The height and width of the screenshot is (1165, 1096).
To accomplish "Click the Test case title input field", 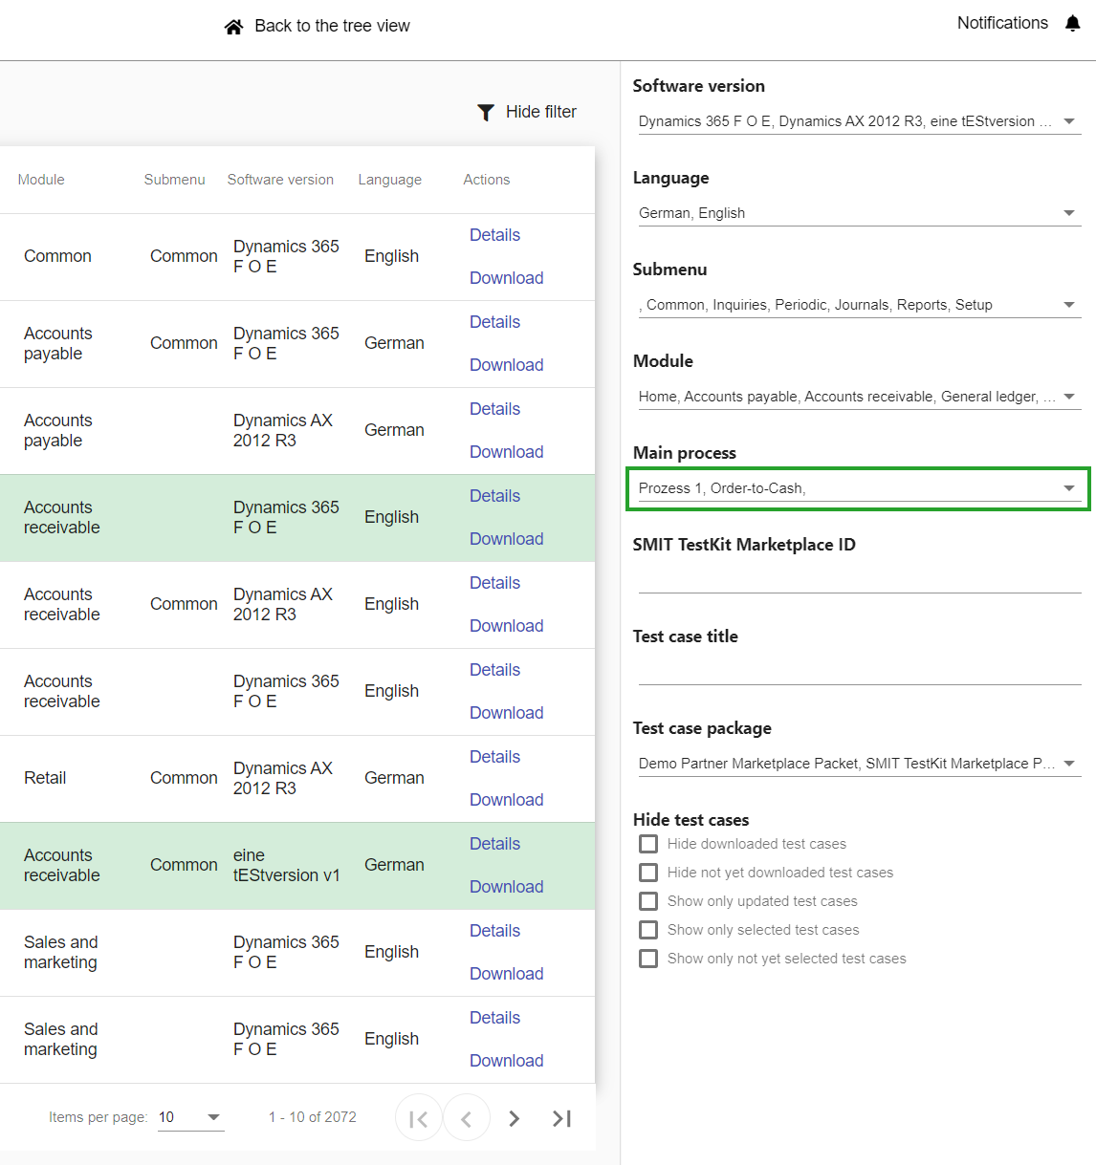I will (x=859, y=671).
